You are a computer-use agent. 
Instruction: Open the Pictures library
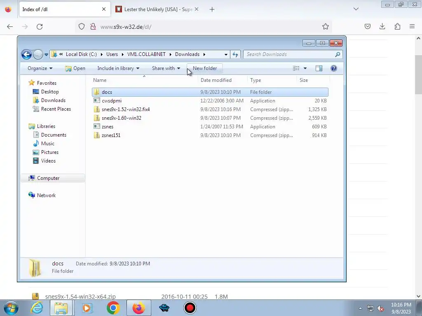(x=49, y=152)
